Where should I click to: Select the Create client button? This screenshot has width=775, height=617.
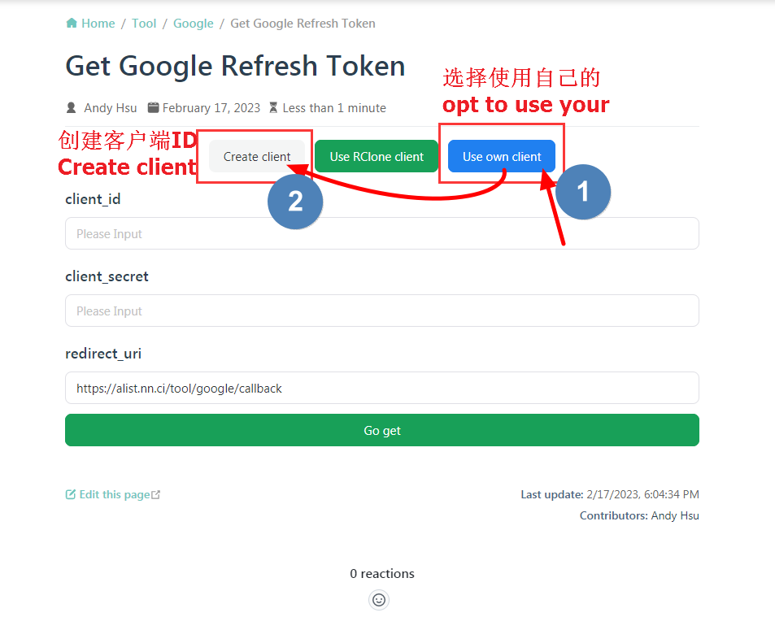(x=257, y=157)
